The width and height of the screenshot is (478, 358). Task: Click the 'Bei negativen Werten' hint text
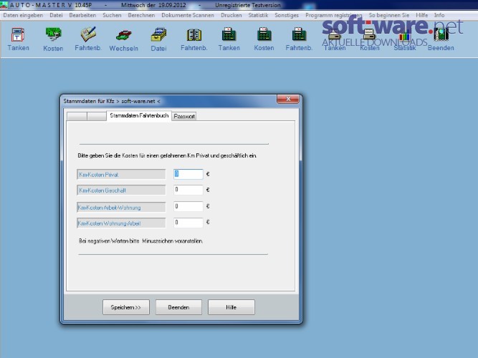[x=140, y=241]
